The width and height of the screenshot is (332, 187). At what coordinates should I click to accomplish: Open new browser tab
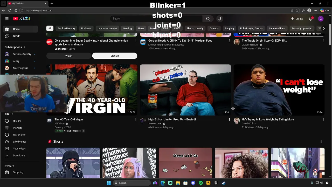point(52,3)
